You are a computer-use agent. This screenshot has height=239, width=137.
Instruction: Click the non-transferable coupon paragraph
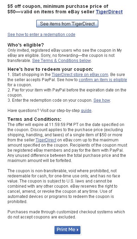[x=64, y=186]
